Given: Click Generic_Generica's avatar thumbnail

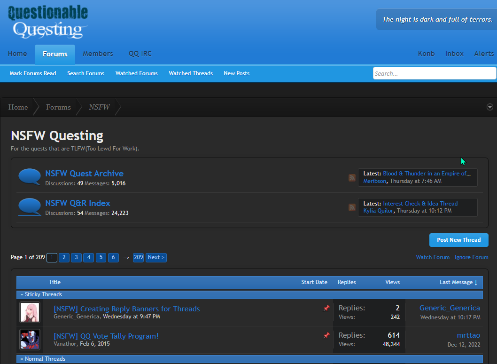Looking at the screenshot, I should tap(30, 313).
